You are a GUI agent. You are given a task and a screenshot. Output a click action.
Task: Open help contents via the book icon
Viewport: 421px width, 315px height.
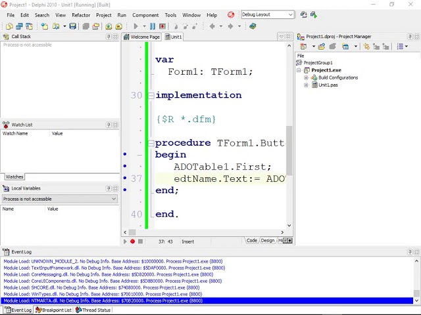253,26
